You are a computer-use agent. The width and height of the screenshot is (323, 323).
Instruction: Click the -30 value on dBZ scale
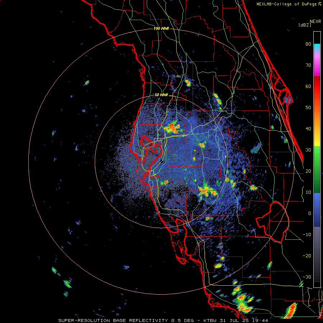click(x=307, y=277)
